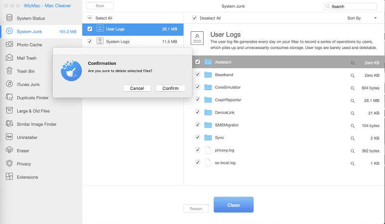Image resolution: width=385 pixels, height=224 pixels.
Task: Uncheck the User Logs checkbox
Action: tap(90, 29)
